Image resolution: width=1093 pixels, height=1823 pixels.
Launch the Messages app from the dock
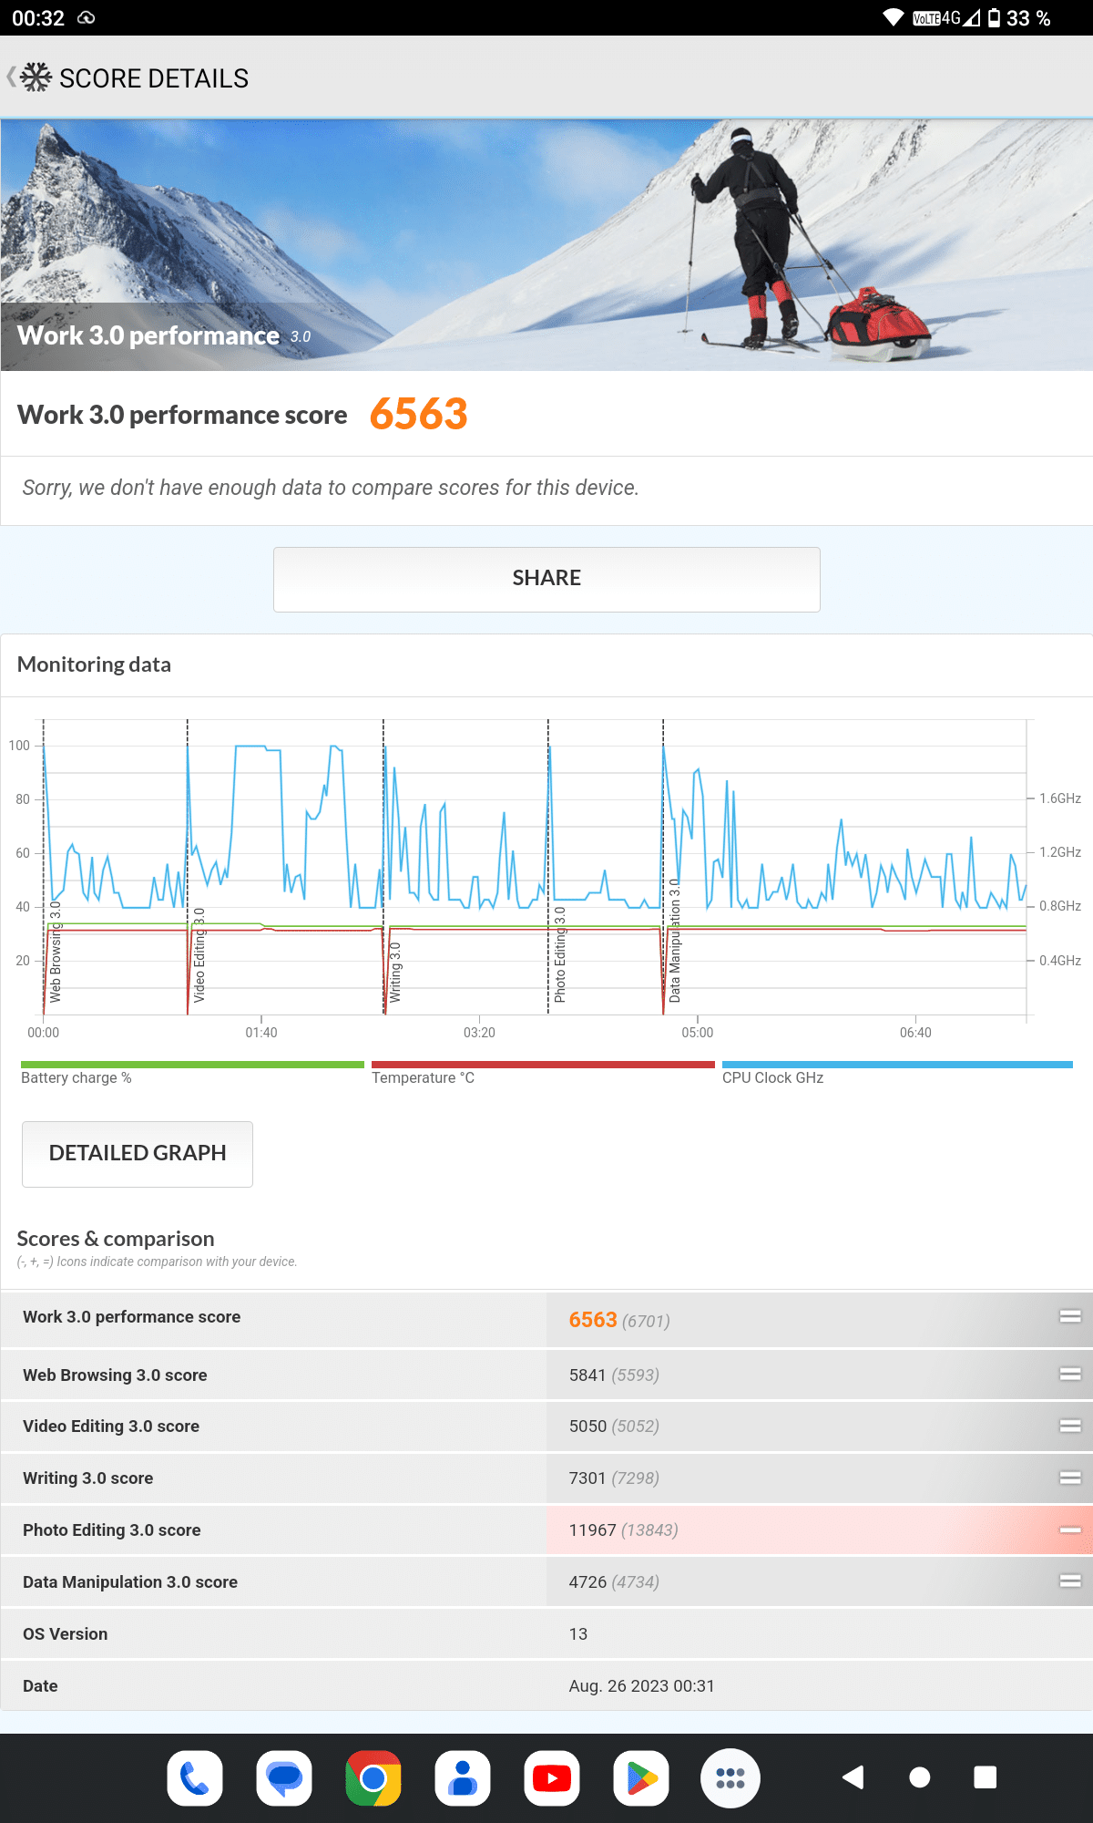pos(284,1777)
